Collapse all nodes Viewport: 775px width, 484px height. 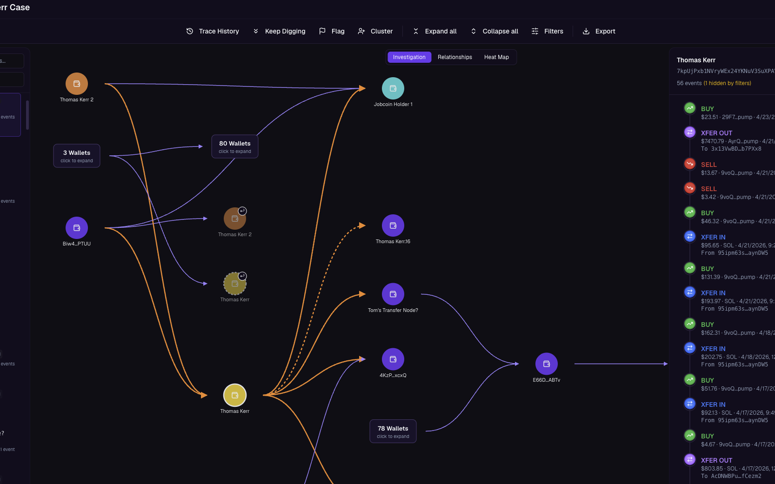pos(494,31)
